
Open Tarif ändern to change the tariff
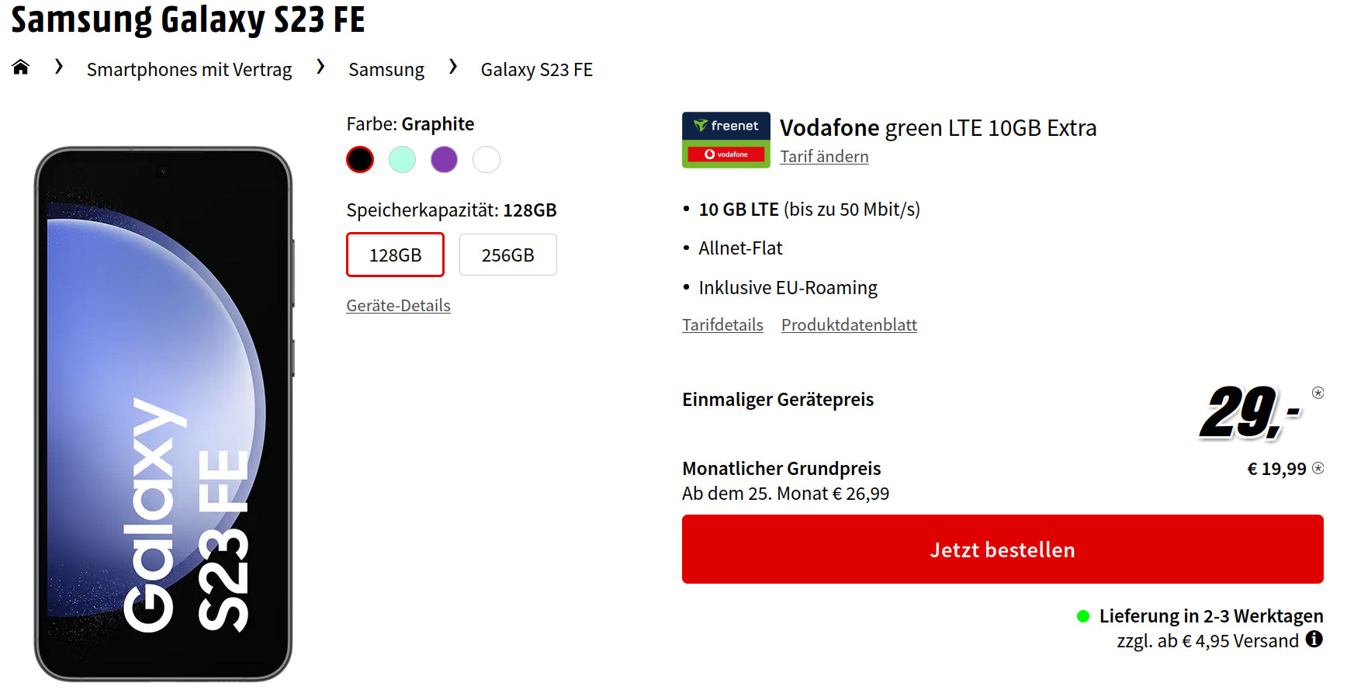tap(824, 156)
